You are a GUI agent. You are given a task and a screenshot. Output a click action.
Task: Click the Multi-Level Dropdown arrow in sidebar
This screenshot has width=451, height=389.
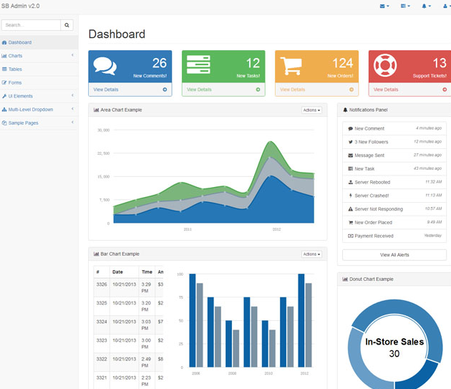72,109
